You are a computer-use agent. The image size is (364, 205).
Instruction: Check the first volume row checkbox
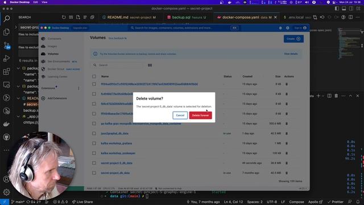94,84
